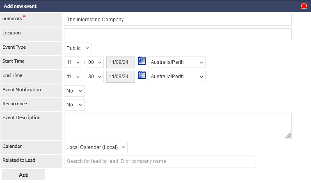
Task: Click the Event Description resize handle
Action: (288, 136)
